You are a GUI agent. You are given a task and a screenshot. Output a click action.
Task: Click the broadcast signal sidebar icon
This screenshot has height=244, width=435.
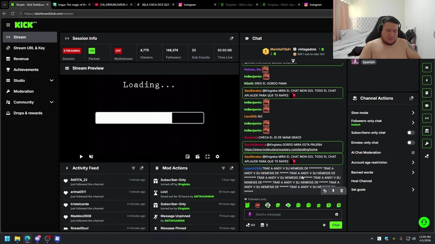tap(427, 118)
